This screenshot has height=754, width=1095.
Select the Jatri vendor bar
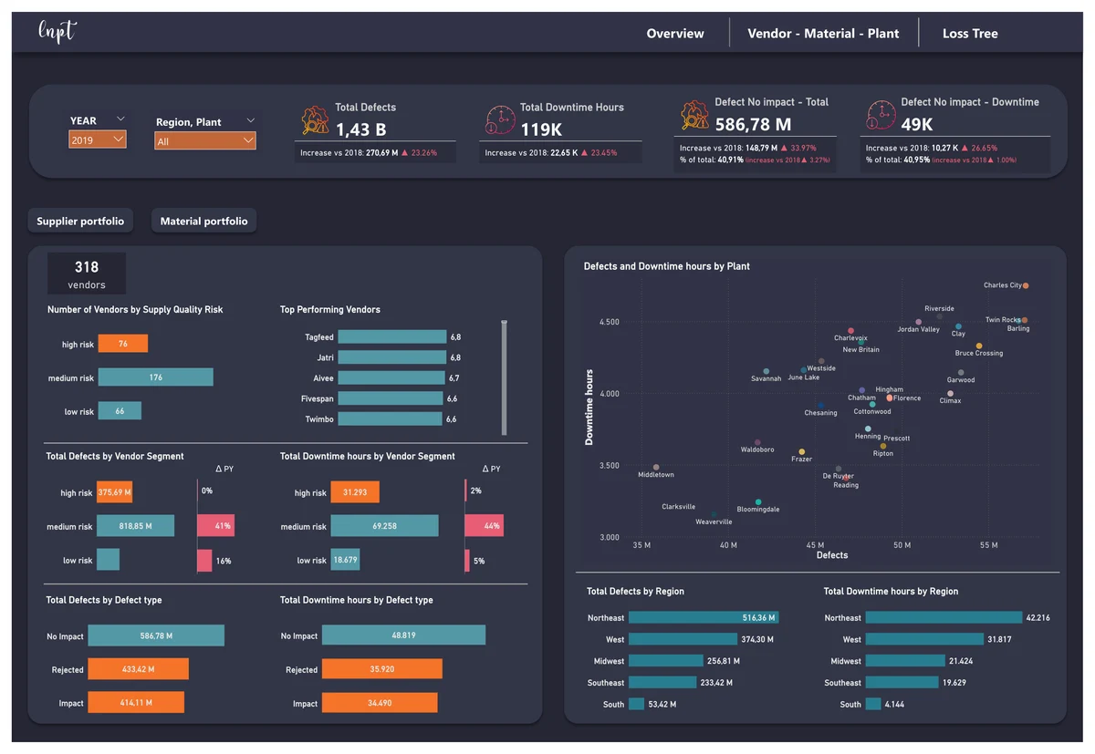click(392, 357)
